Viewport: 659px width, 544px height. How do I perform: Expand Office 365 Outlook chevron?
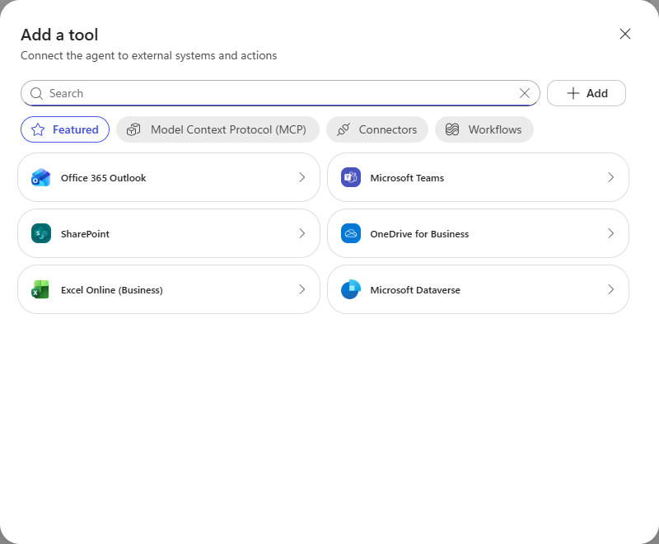pos(301,177)
